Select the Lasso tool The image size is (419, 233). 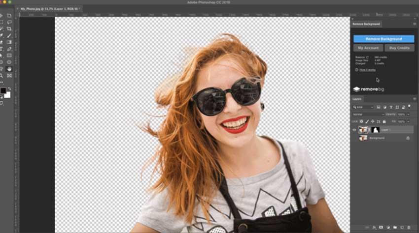[x=9, y=22]
